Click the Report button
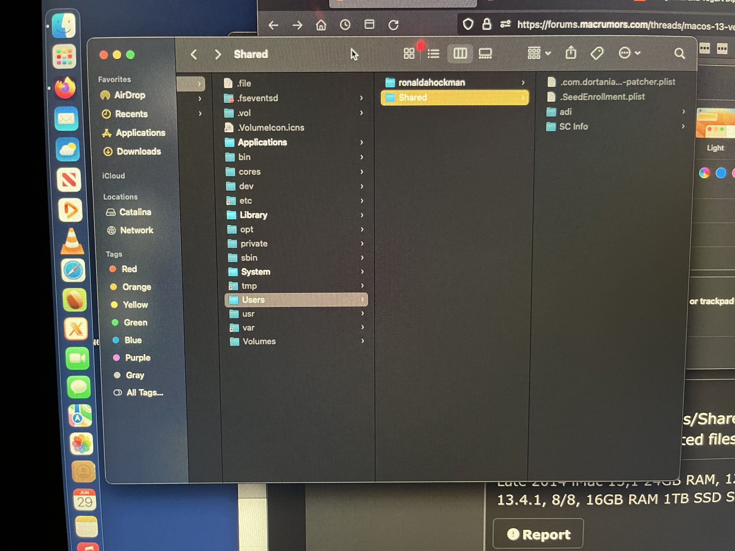The height and width of the screenshot is (551, 735). tap(538, 534)
